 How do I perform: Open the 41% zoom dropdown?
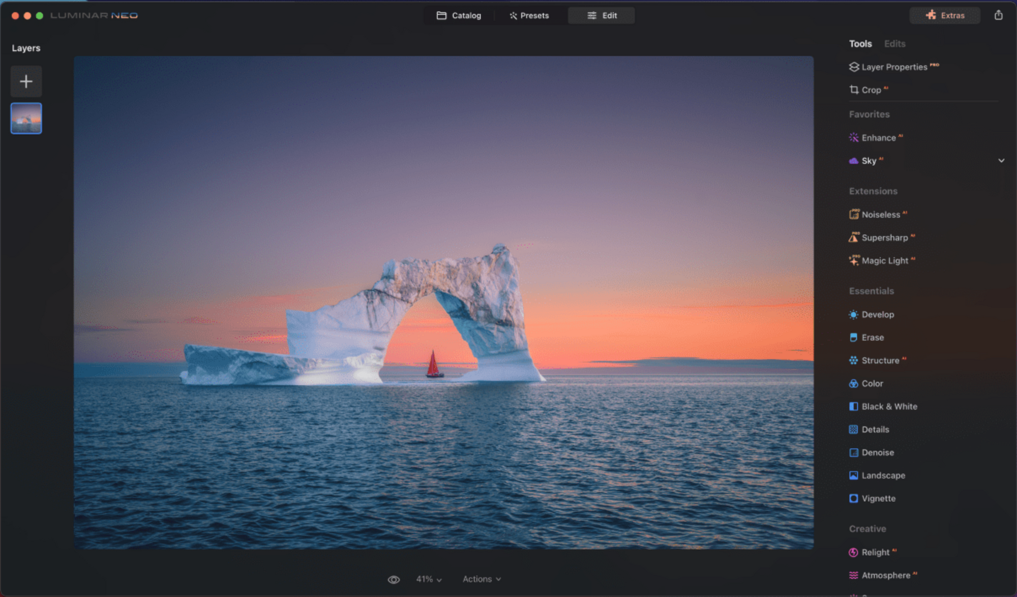point(429,579)
